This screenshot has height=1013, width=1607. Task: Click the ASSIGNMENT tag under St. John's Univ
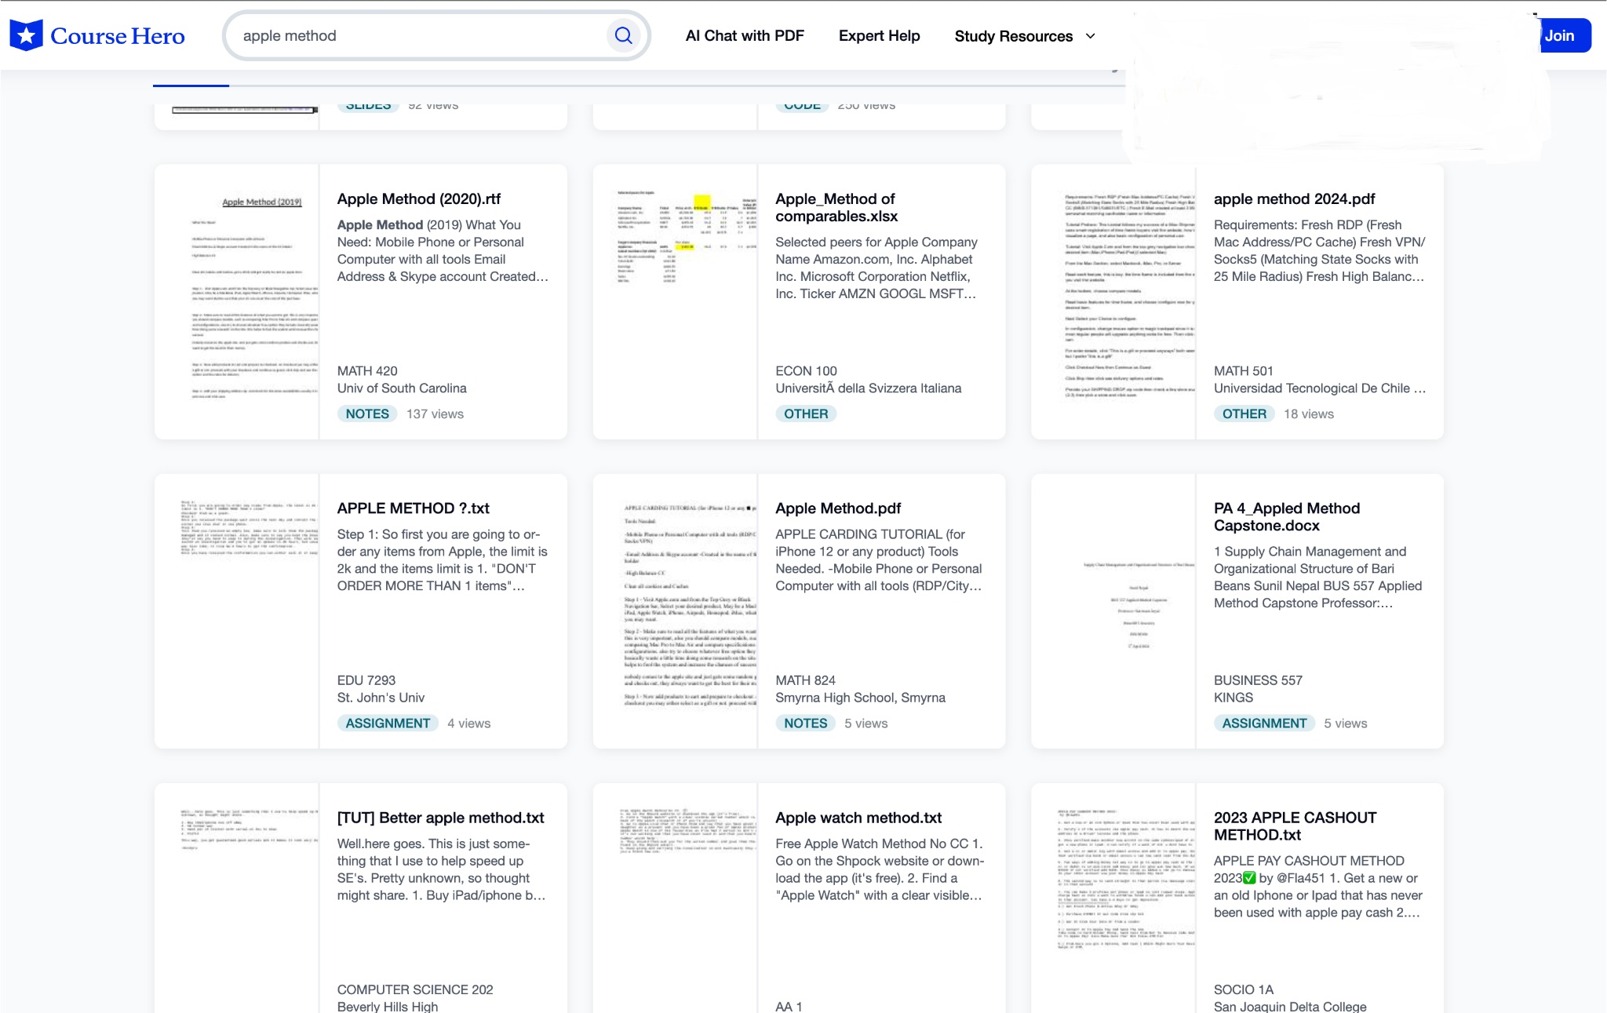tap(388, 723)
